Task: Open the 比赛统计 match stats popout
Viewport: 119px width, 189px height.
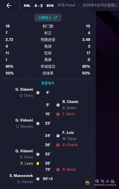Action: point(48,18)
